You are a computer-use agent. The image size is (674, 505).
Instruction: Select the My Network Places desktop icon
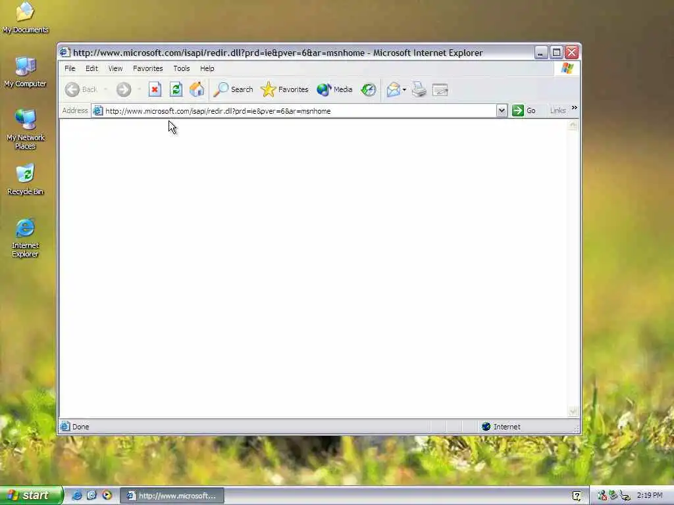point(26,130)
